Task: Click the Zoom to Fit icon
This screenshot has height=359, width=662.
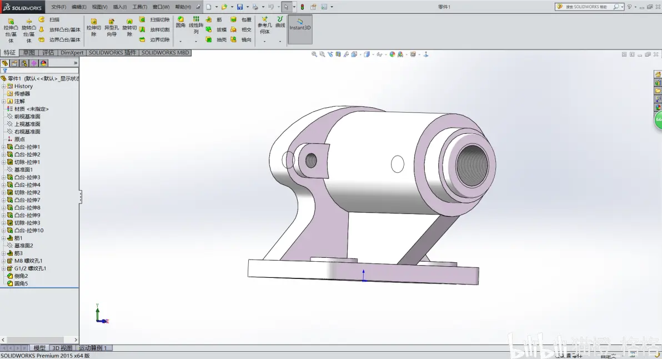Action: point(314,54)
